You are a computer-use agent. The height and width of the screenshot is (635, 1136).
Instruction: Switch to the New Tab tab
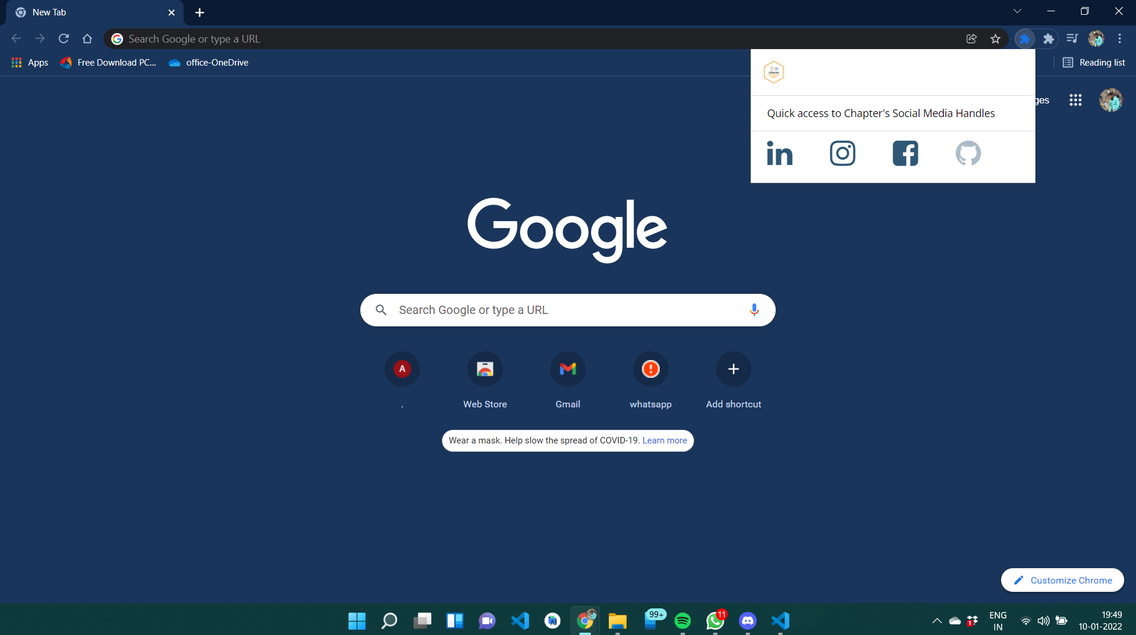pos(95,12)
